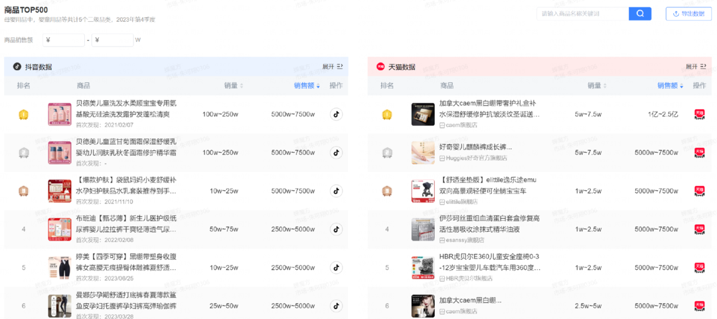Click the Douyin logo in 抖音数据 header
717x319 pixels.
click(x=17, y=67)
